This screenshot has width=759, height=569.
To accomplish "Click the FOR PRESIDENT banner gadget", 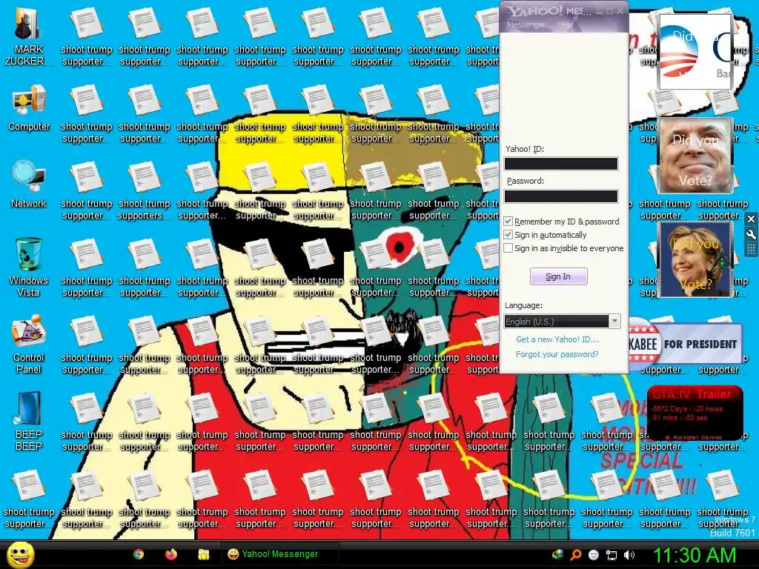I will 685,344.
